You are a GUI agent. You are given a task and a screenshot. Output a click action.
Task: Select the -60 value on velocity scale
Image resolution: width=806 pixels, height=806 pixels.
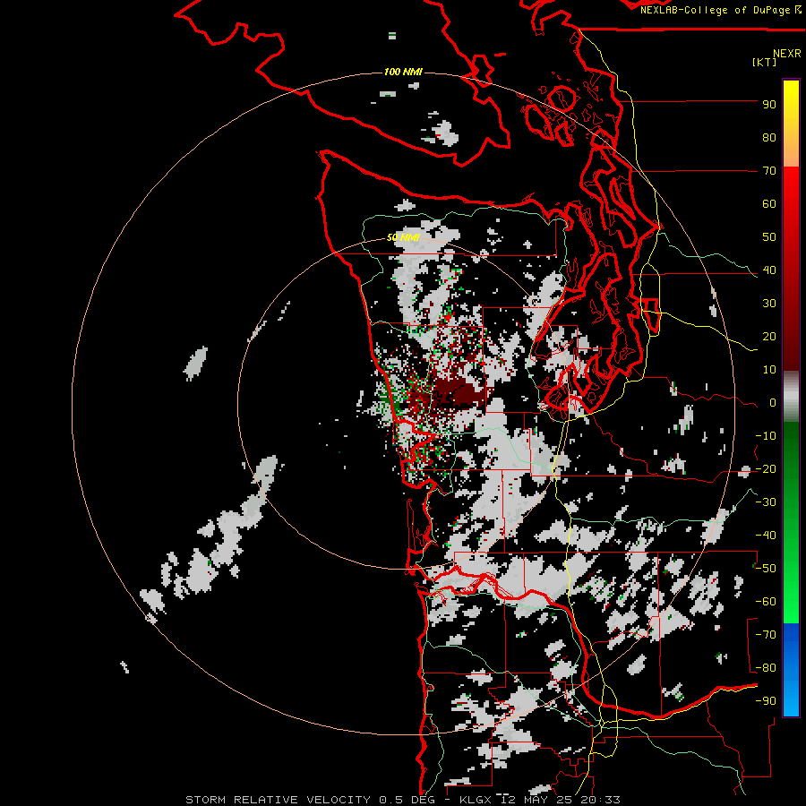tap(766, 602)
